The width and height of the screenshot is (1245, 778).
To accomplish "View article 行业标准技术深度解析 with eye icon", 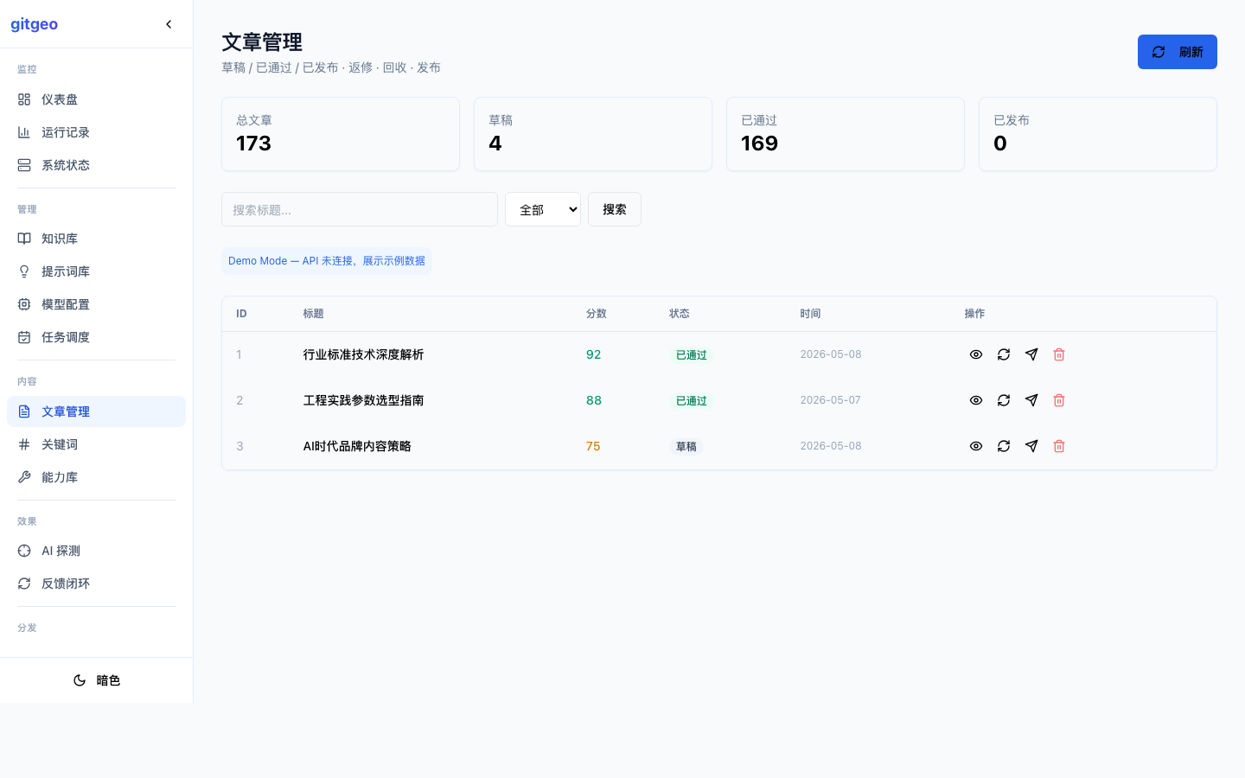I will click(x=976, y=354).
